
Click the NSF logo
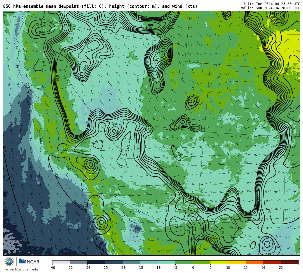click(9, 261)
